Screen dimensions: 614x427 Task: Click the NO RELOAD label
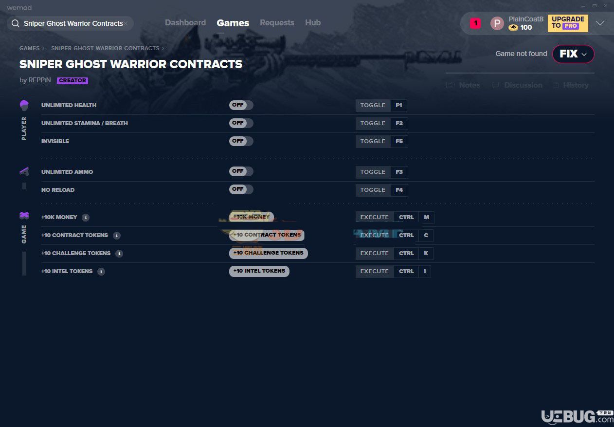[x=58, y=190]
